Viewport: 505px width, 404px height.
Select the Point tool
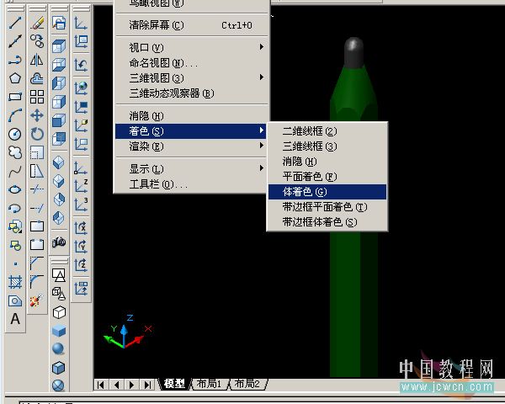point(15,263)
